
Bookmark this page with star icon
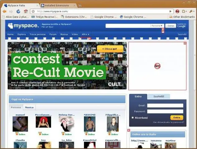(33, 12)
